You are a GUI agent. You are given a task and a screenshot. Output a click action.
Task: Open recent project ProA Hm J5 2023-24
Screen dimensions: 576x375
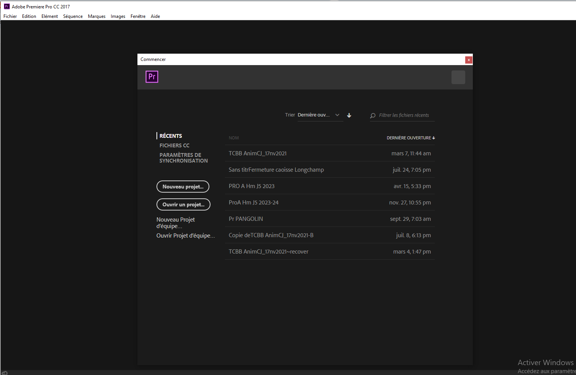coord(330,203)
